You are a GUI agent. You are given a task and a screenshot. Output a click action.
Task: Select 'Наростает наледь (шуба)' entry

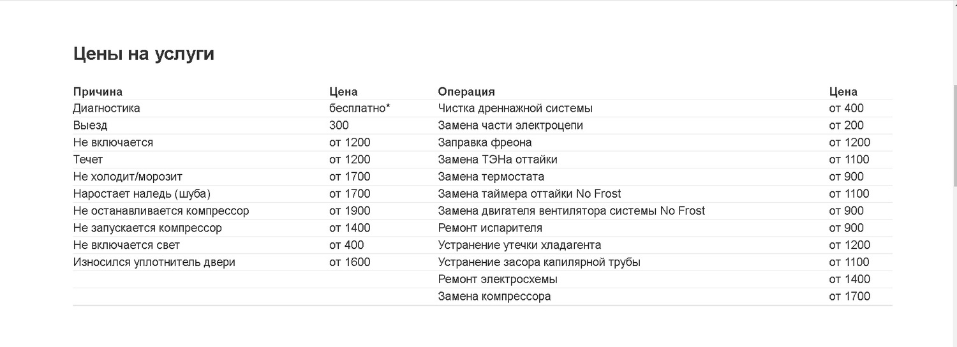(142, 194)
